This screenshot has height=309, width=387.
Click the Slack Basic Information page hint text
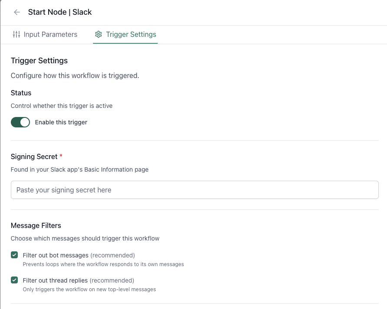coord(79,169)
